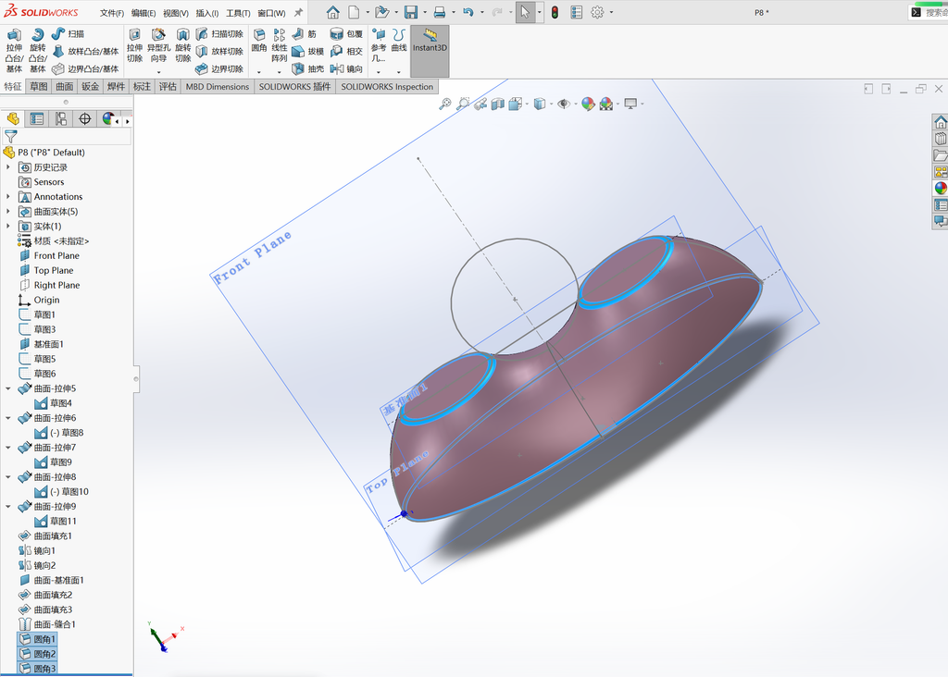Open the dropdown arrow under 圆角

tap(259, 72)
